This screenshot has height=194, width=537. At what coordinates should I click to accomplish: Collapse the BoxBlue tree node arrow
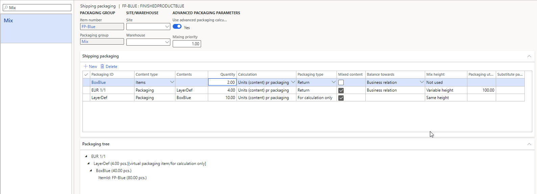[x=91, y=170]
